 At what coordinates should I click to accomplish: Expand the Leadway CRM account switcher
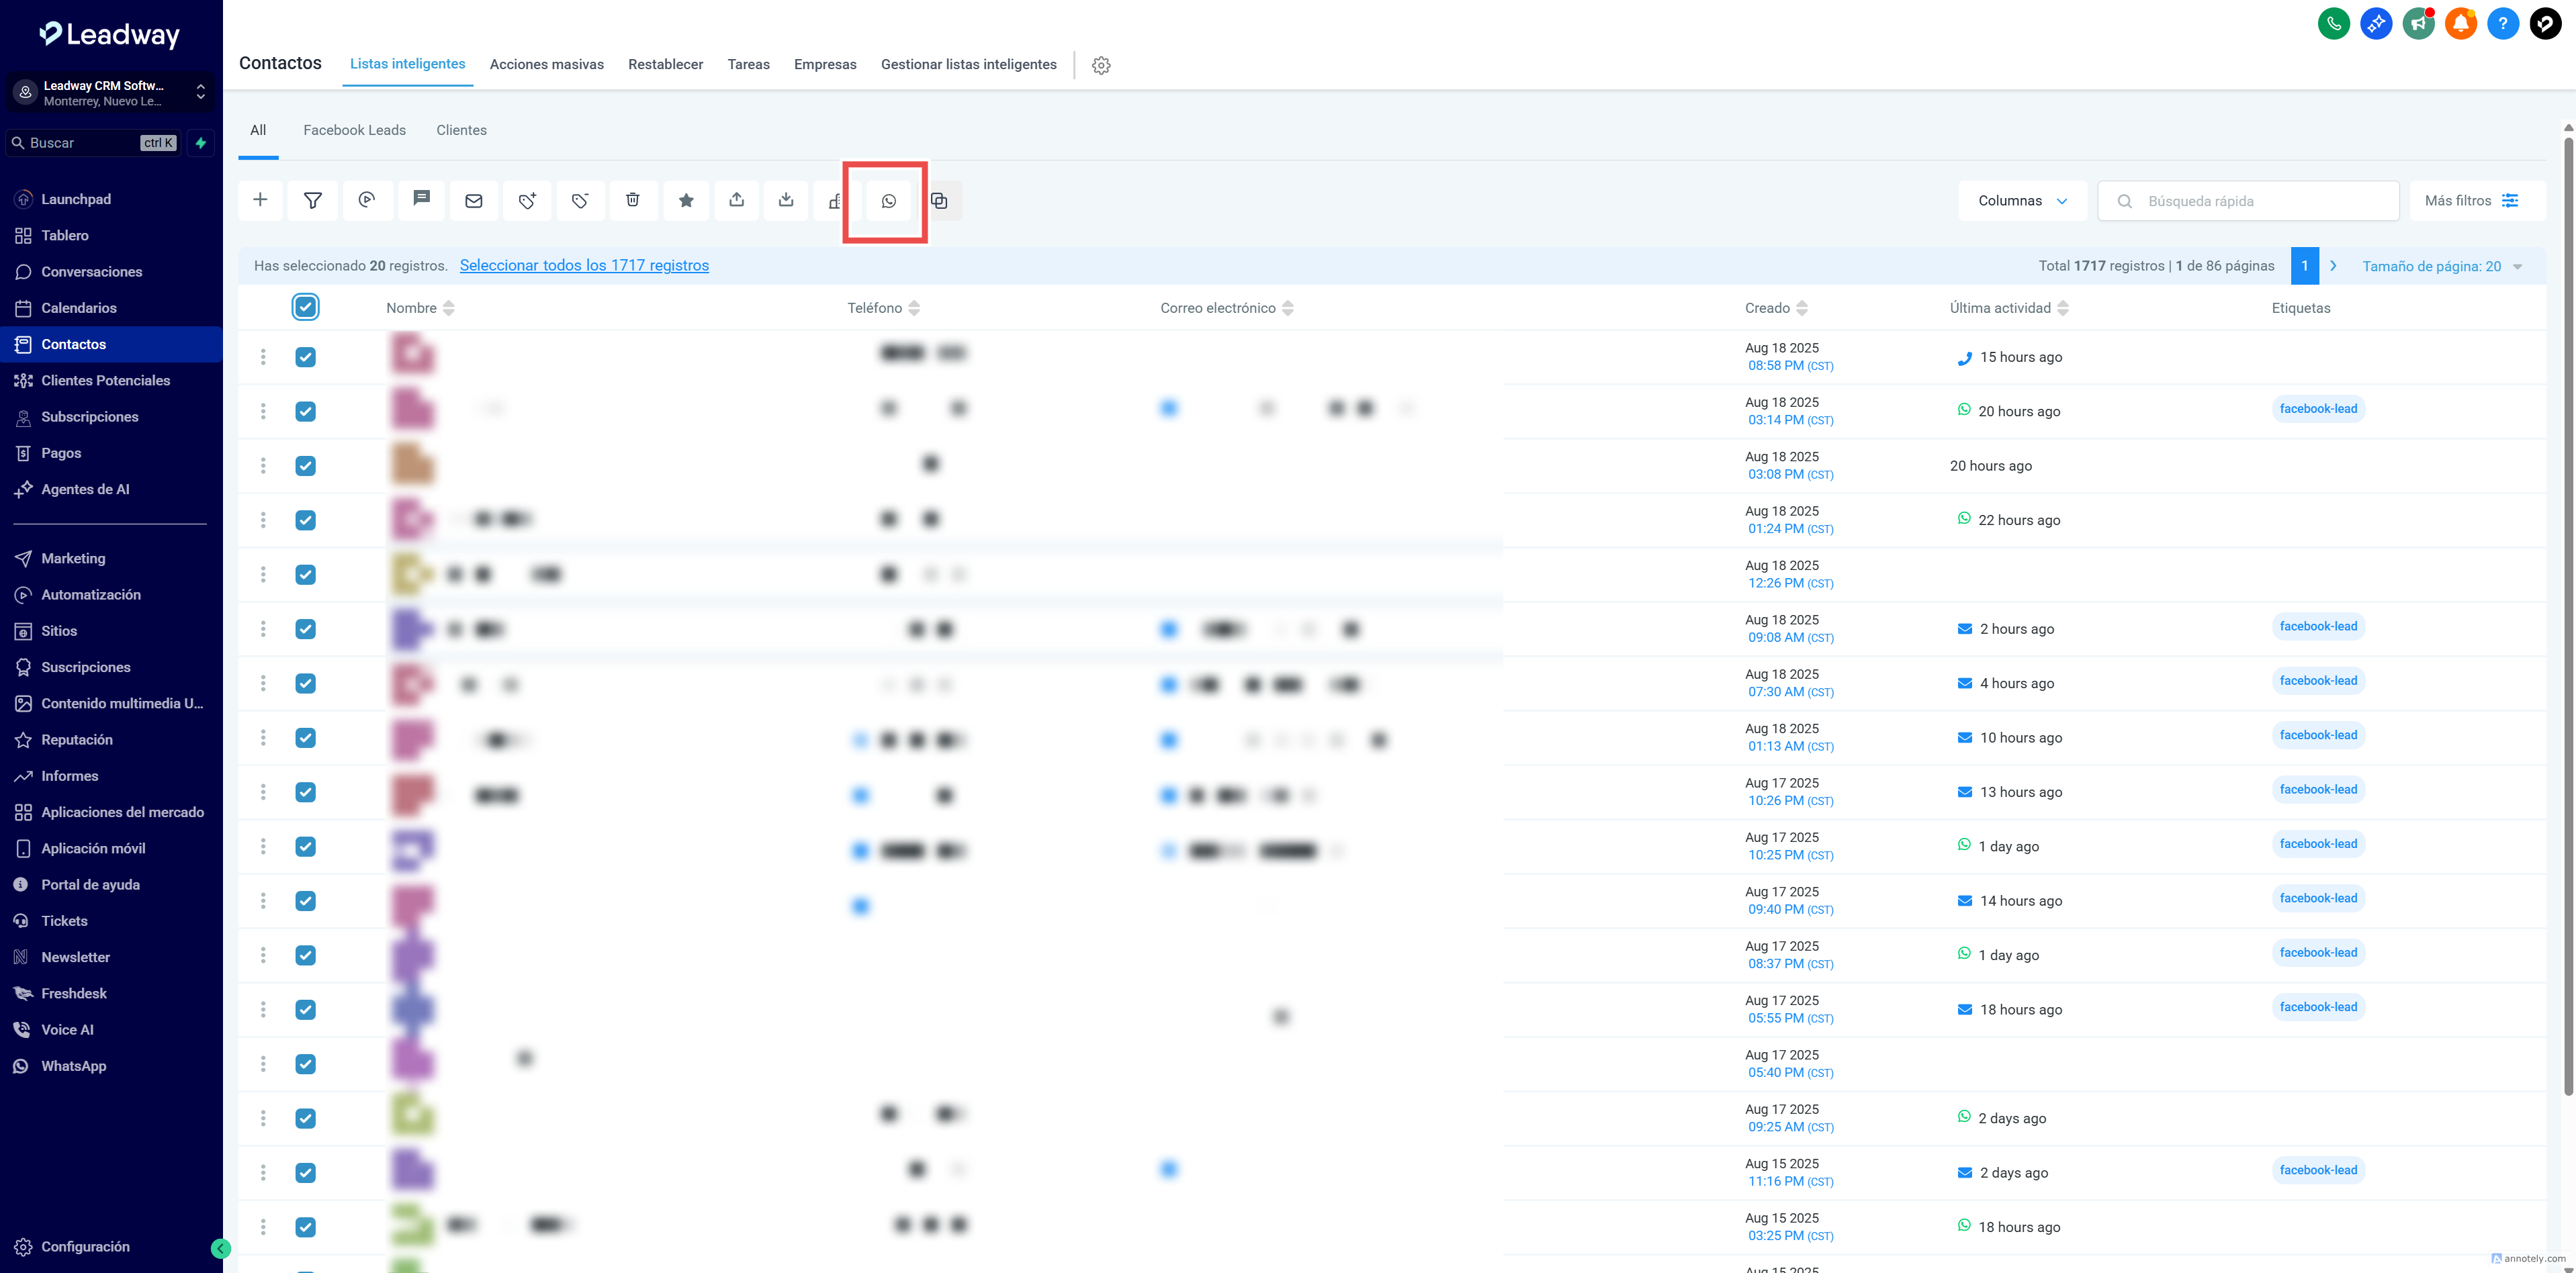(x=110, y=93)
